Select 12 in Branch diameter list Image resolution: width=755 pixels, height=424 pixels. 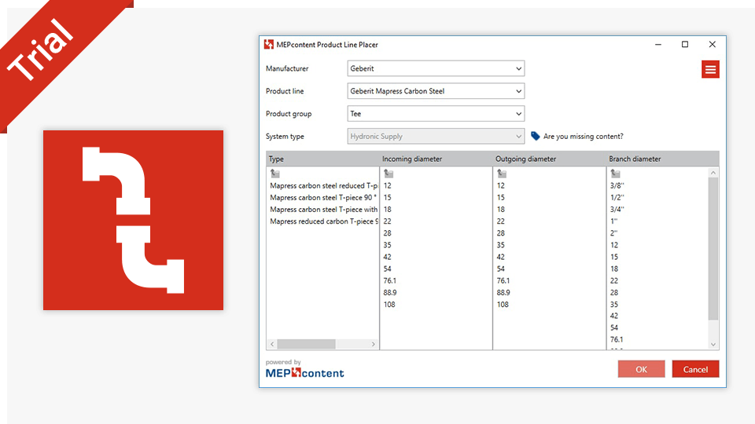point(614,245)
